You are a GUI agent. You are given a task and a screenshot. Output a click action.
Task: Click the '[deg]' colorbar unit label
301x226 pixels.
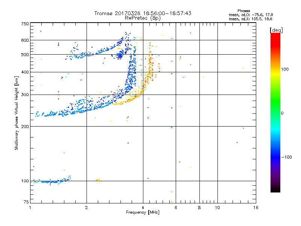coord(276,30)
